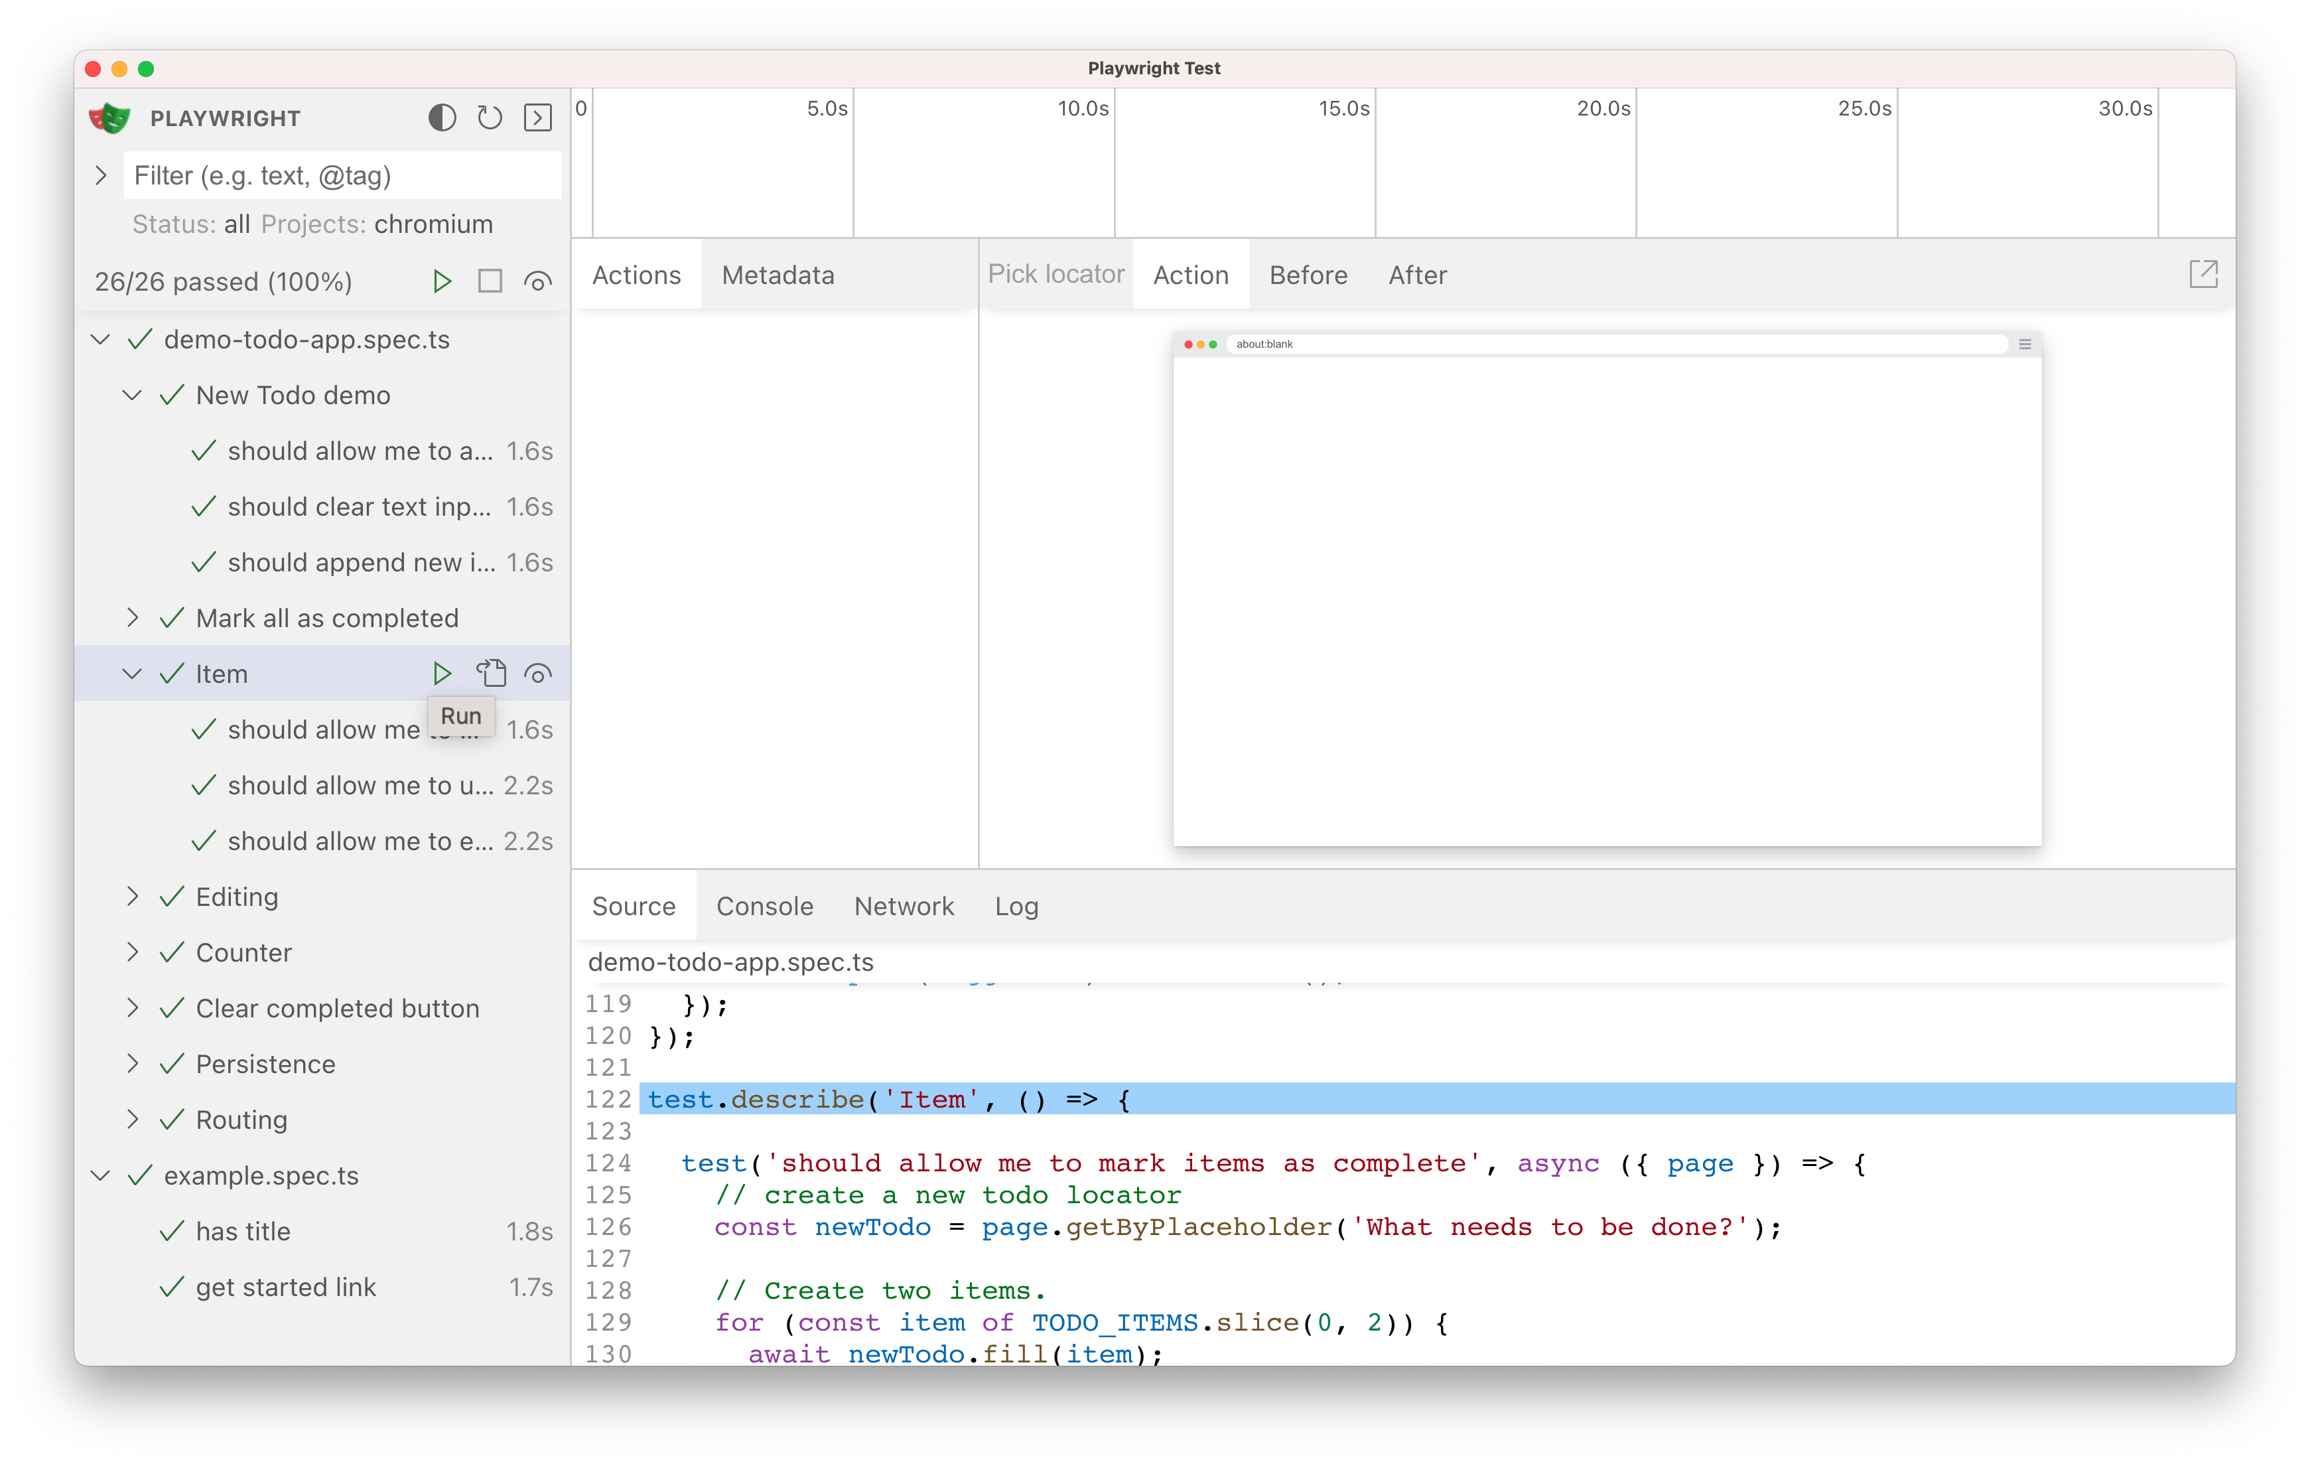Open the After snapshot tab
Viewport: 2310px width, 1464px height.
(x=1417, y=274)
